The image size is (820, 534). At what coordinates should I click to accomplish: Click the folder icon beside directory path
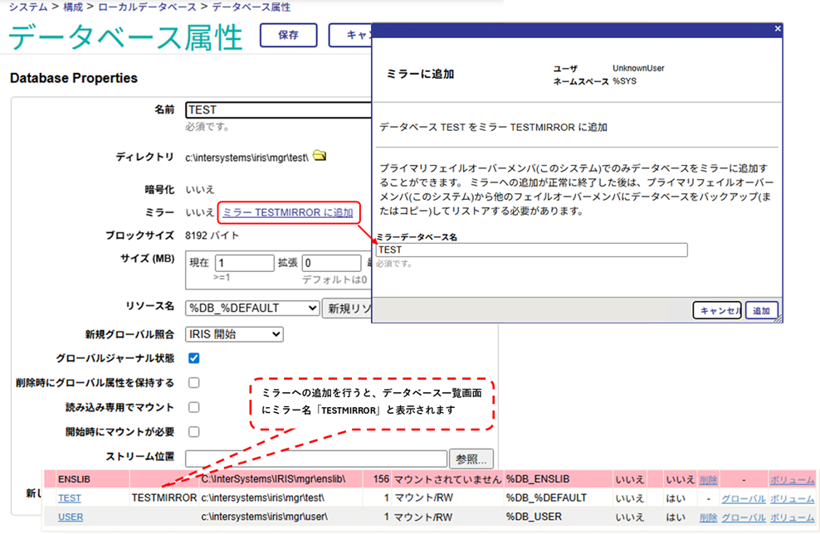pos(320,157)
